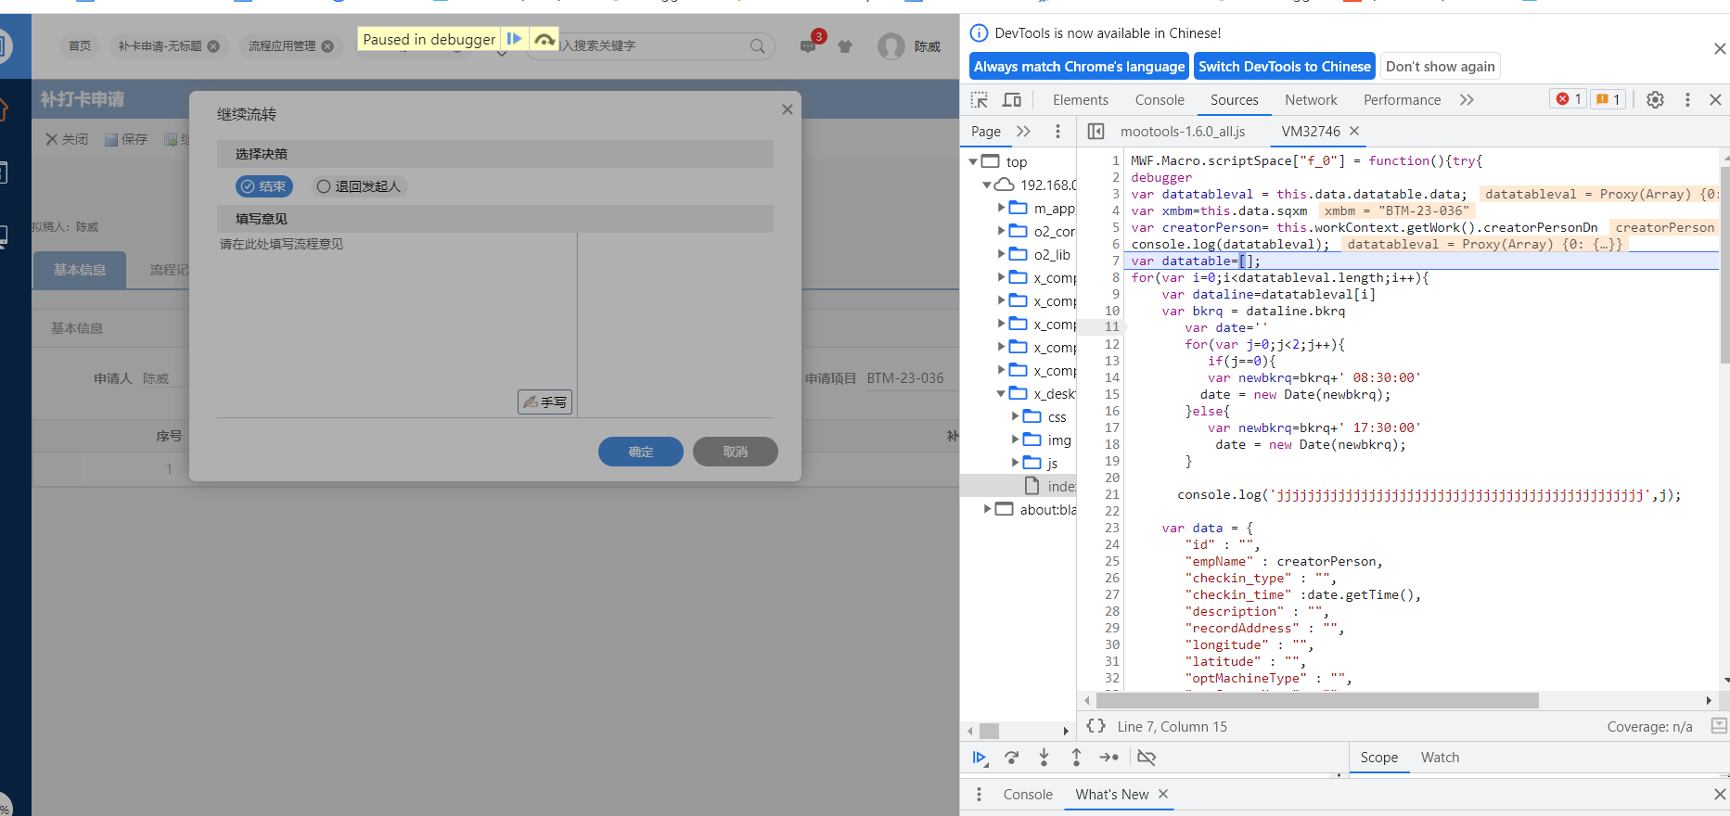Open DevTools settings gear
Screen dimensions: 1730x816
tap(1655, 100)
